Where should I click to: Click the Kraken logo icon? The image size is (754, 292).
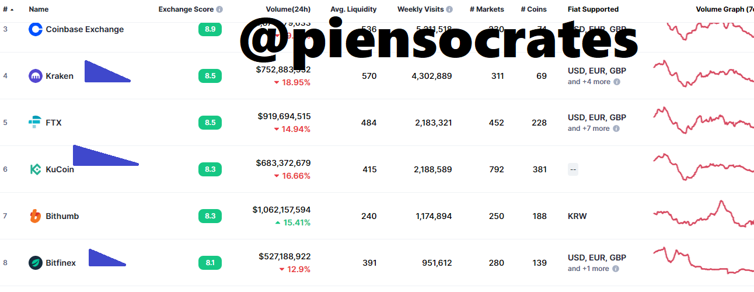click(x=36, y=76)
